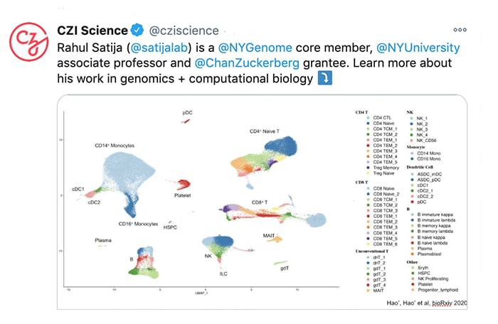Click the @cziscience handle
The height and width of the screenshot is (324, 498).
click(x=184, y=31)
